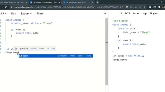This screenshot has height=92, width=165.
Task: Switch to Belajar Typescript #9 browser tab
Action: [12, 2]
